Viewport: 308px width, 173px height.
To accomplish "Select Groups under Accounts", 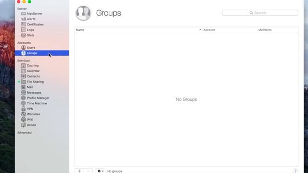I will [x=42, y=53].
